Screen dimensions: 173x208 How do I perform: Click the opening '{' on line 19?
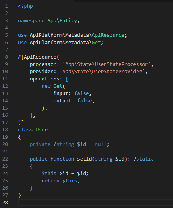pos(20,137)
